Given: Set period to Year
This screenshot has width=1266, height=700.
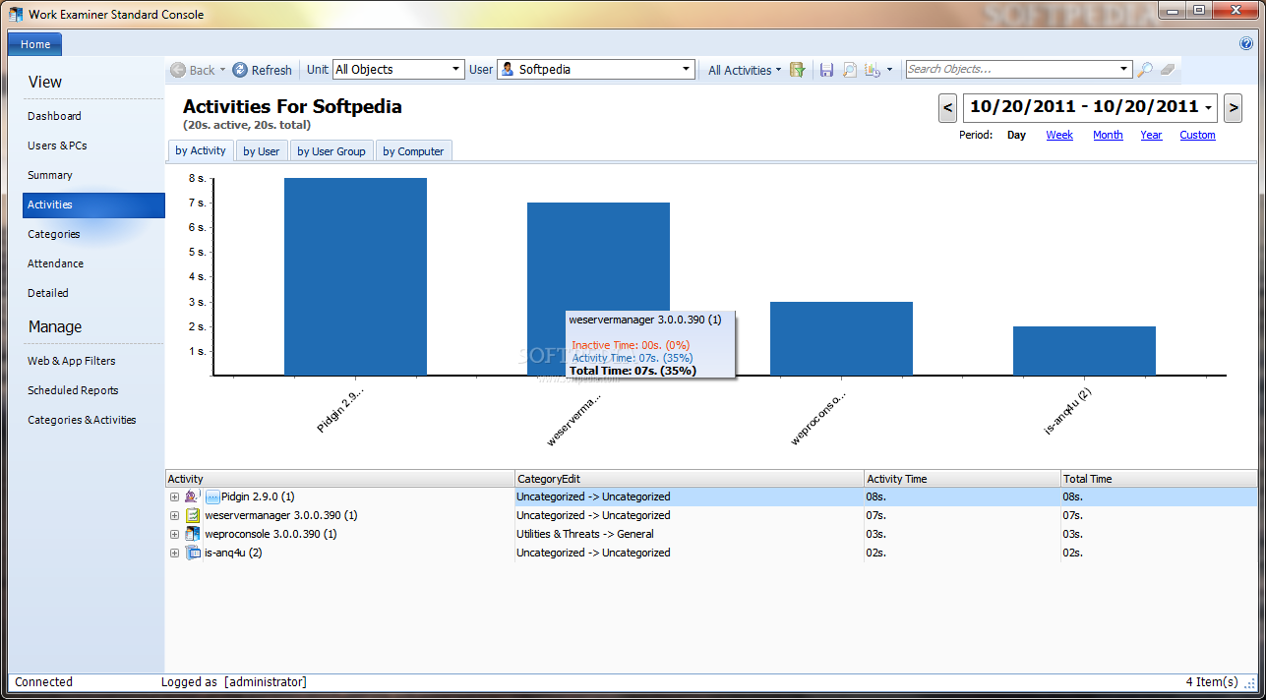Looking at the screenshot, I should (1151, 136).
